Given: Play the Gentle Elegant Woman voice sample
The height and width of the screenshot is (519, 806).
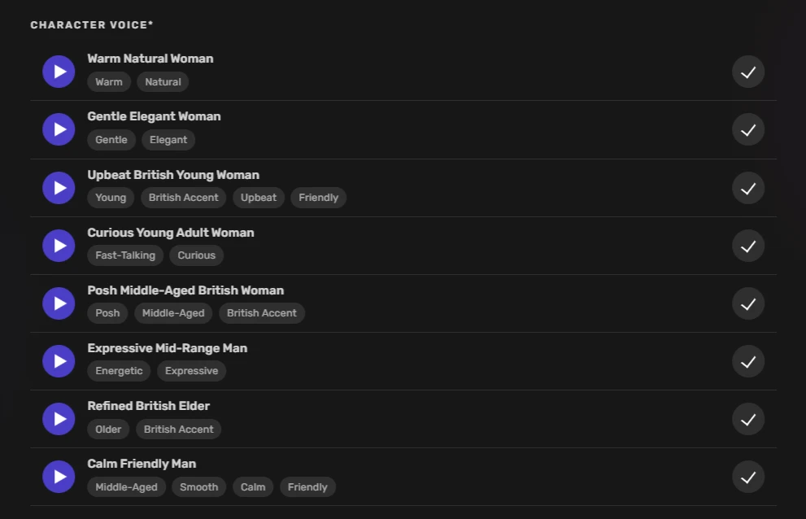Looking at the screenshot, I should [x=59, y=129].
